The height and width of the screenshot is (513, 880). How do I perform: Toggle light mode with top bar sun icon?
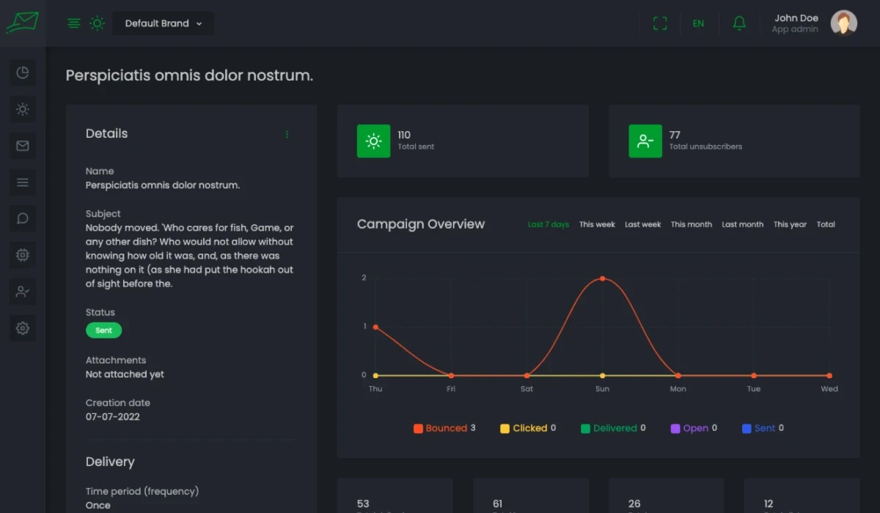point(97,23)
